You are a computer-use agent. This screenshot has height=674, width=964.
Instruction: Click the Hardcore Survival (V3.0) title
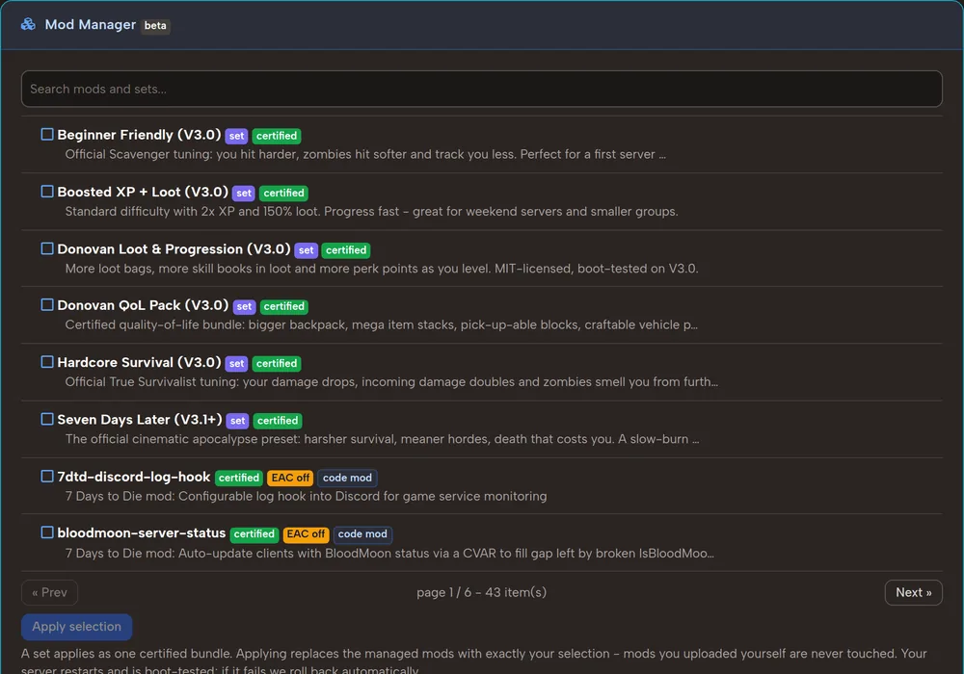pyautogui.click(x=139, y=363)
